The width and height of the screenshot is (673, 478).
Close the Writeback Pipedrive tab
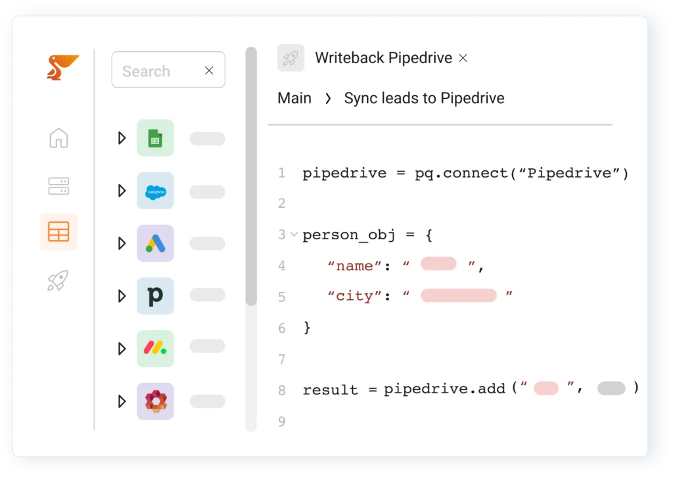[463, 58]
